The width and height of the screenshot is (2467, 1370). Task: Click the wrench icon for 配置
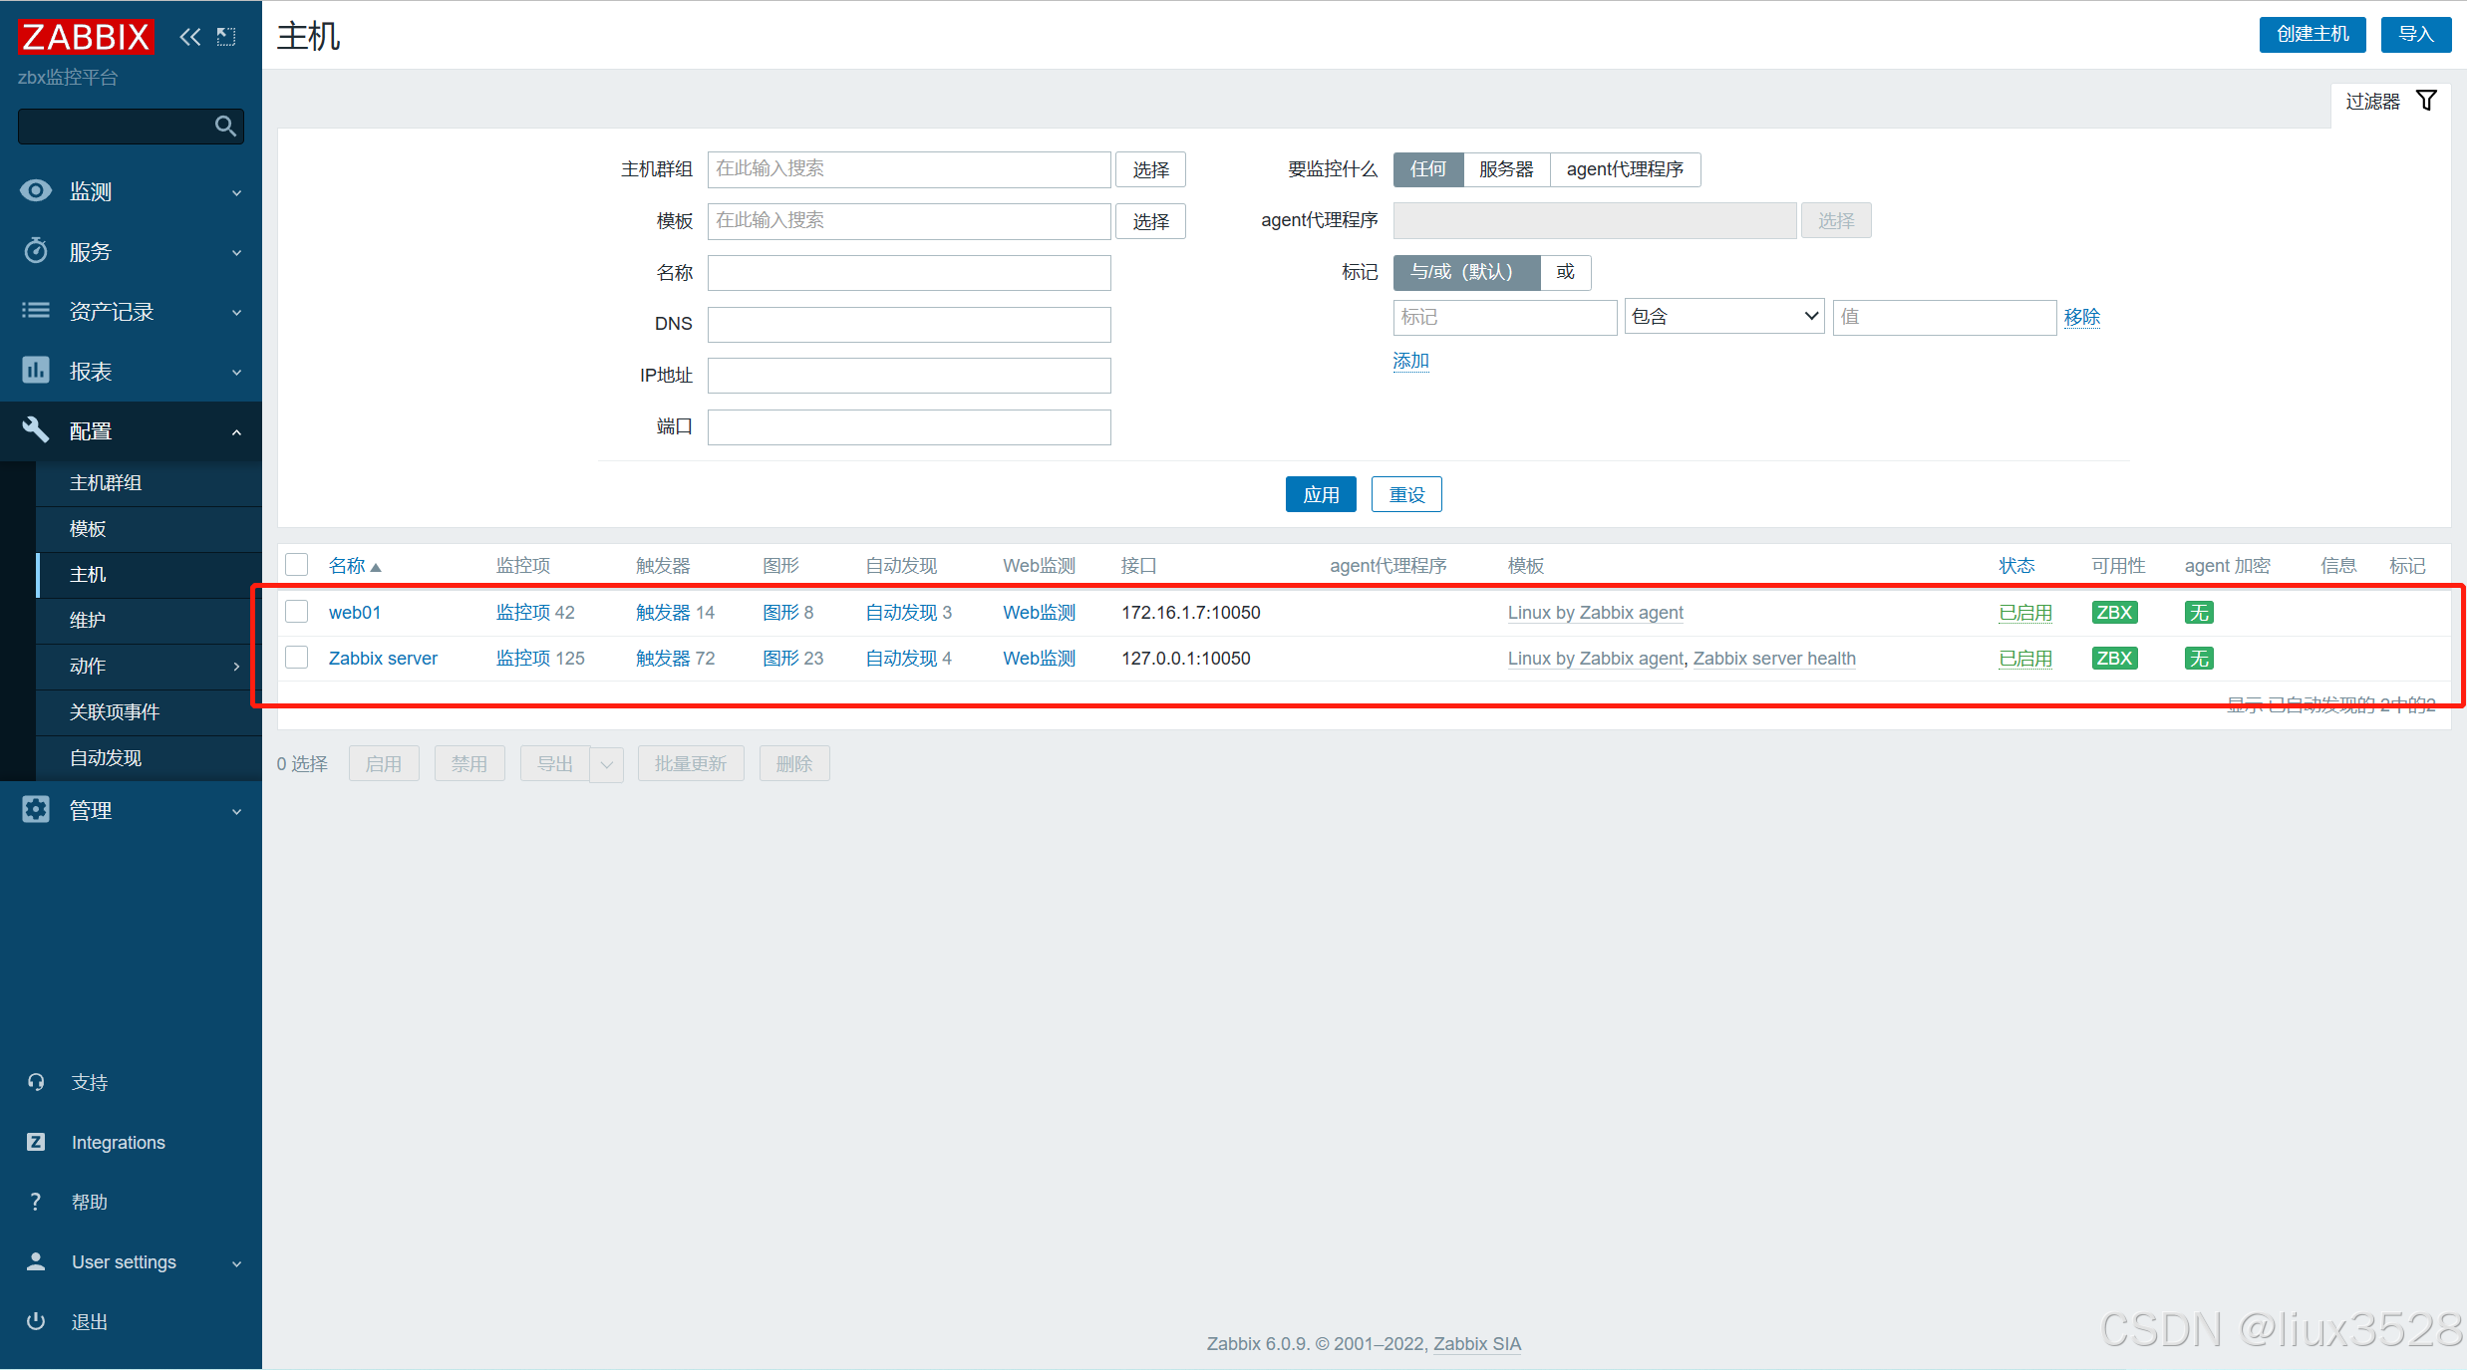(36, 429)
